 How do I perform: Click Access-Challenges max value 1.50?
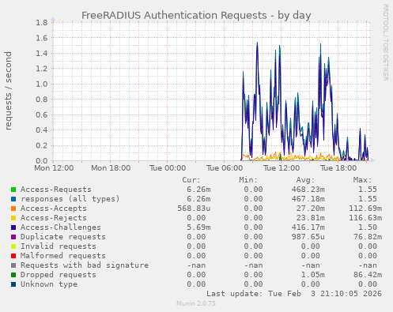pos(368,227)
